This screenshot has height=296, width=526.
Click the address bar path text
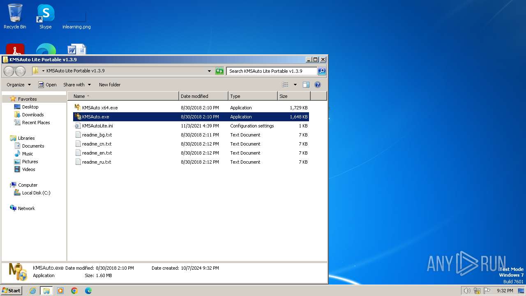[x=75, y=71]
